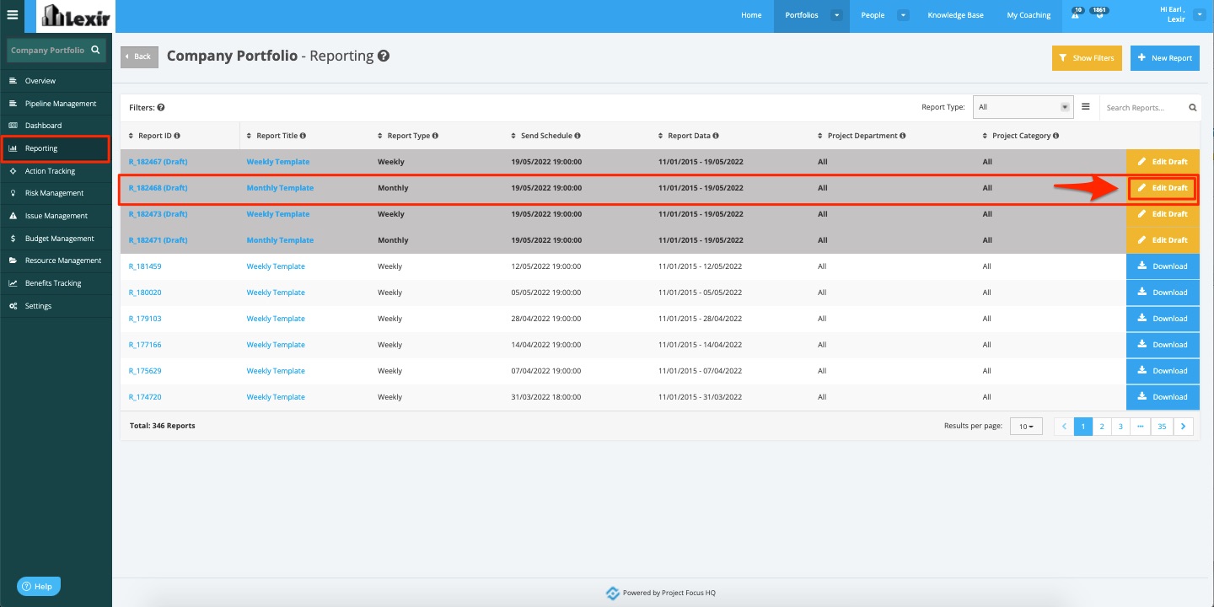The image size is (1214, 607).
Task: Open Overview in the sidebar
Action: tap(56, 81)
